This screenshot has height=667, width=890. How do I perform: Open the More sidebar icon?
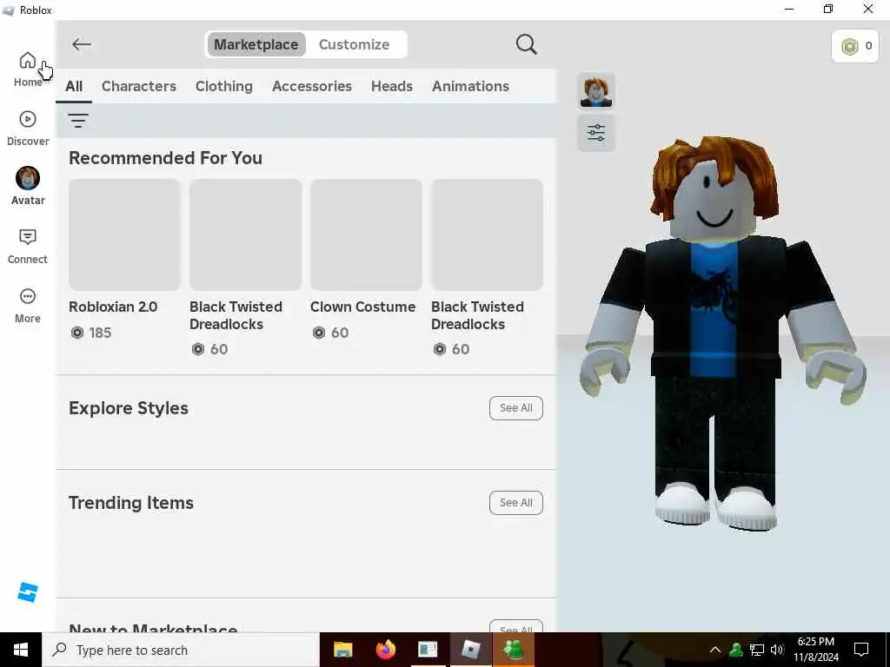point(27,296)
